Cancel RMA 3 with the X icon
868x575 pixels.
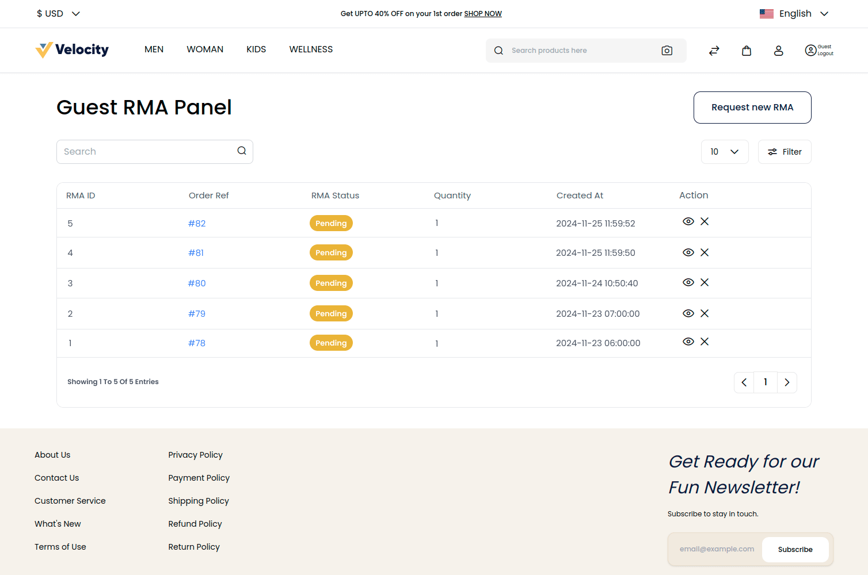point(705,282)
